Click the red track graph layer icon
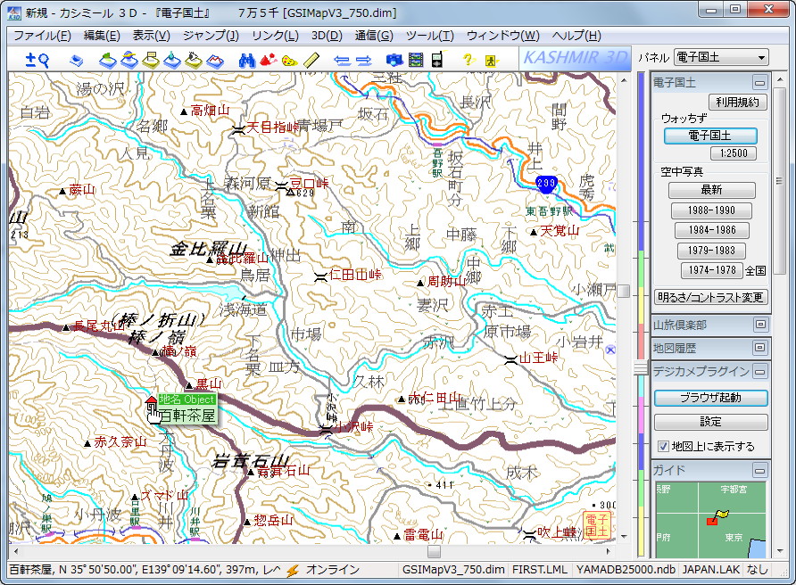 tap(215, 61)
